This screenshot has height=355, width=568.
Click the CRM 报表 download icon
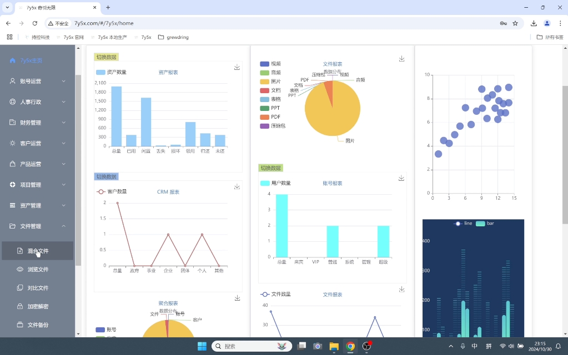point(237,187)
